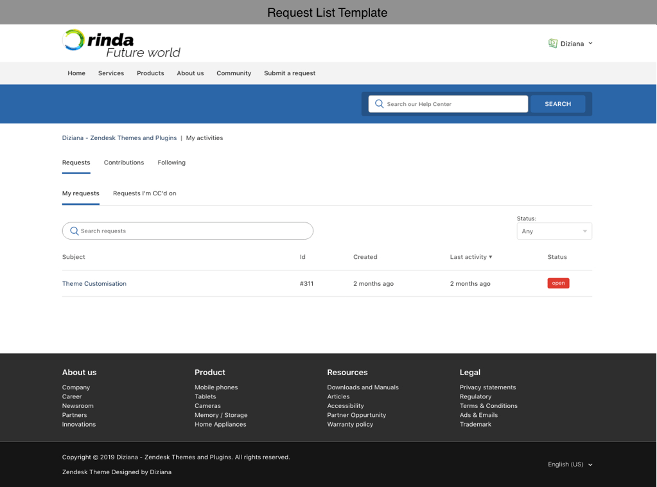657x487 pixels.
Task: Click the magnifier icon in Search requests field
Action: [74, 231]
